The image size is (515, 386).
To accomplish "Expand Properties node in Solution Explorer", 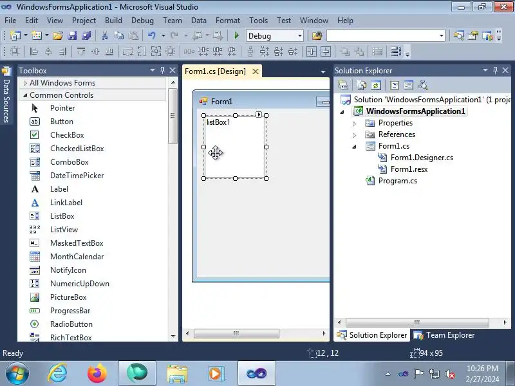I will 355,124.
